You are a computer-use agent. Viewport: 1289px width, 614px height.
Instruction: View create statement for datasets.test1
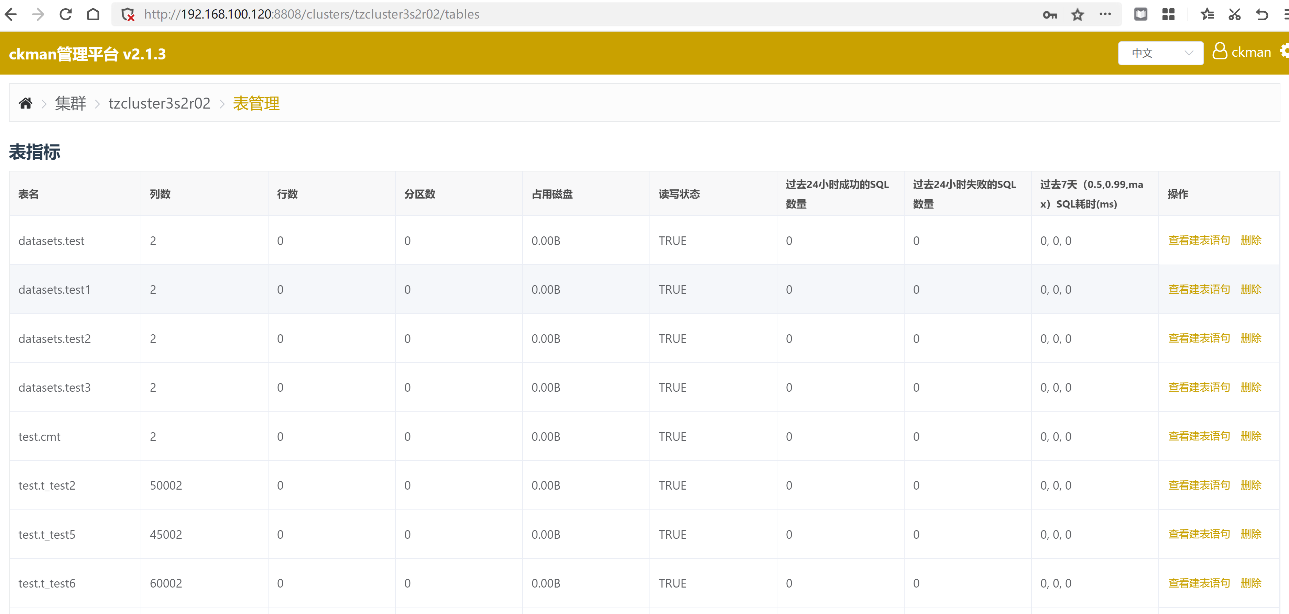point(1199,290)
